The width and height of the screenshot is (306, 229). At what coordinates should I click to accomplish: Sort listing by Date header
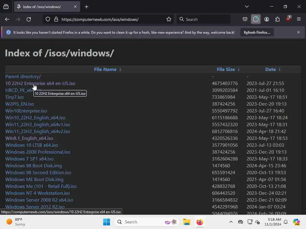pos(270,69)
